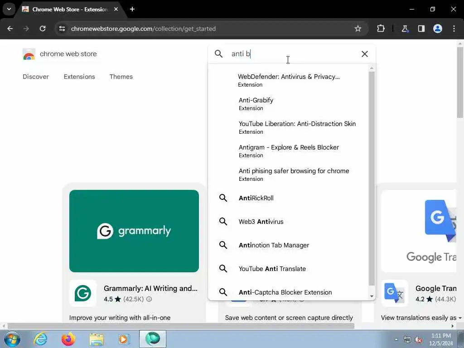Click the Google Translate small icon
Viewport: 464px width, 348px height.
pyautogui.click(x=395, y=293)
